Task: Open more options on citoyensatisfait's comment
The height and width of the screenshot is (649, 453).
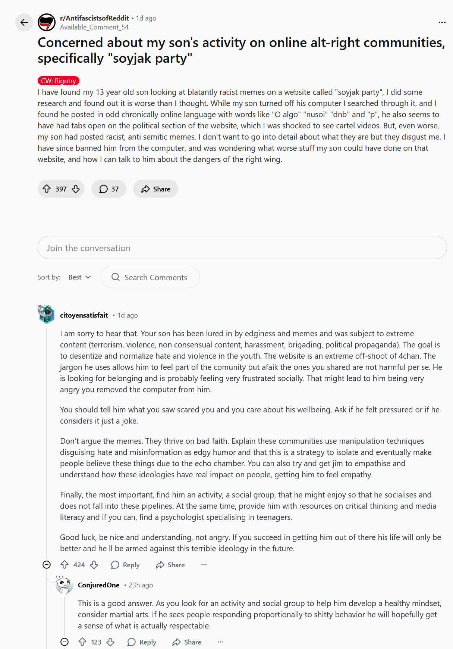Action: point(204,565)
